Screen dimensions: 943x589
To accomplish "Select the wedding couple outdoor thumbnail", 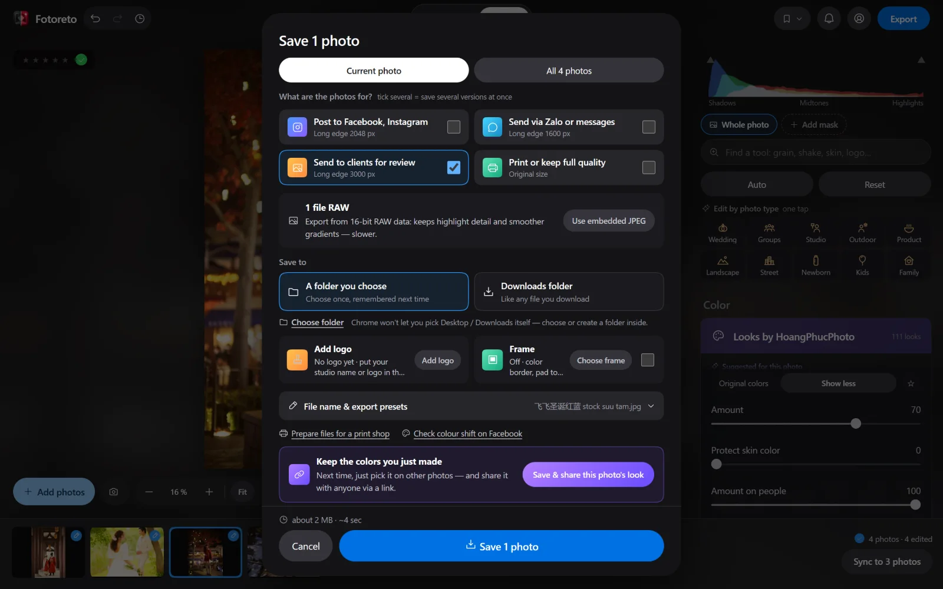I will click(x=127, y=552).
